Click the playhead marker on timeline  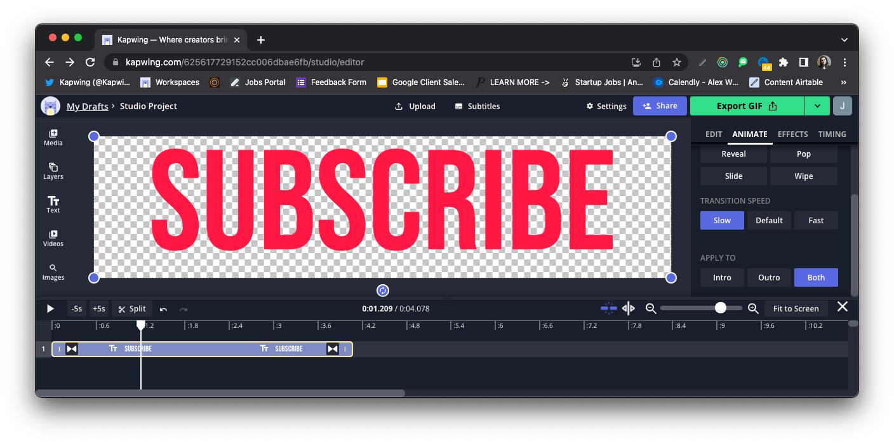141,325
